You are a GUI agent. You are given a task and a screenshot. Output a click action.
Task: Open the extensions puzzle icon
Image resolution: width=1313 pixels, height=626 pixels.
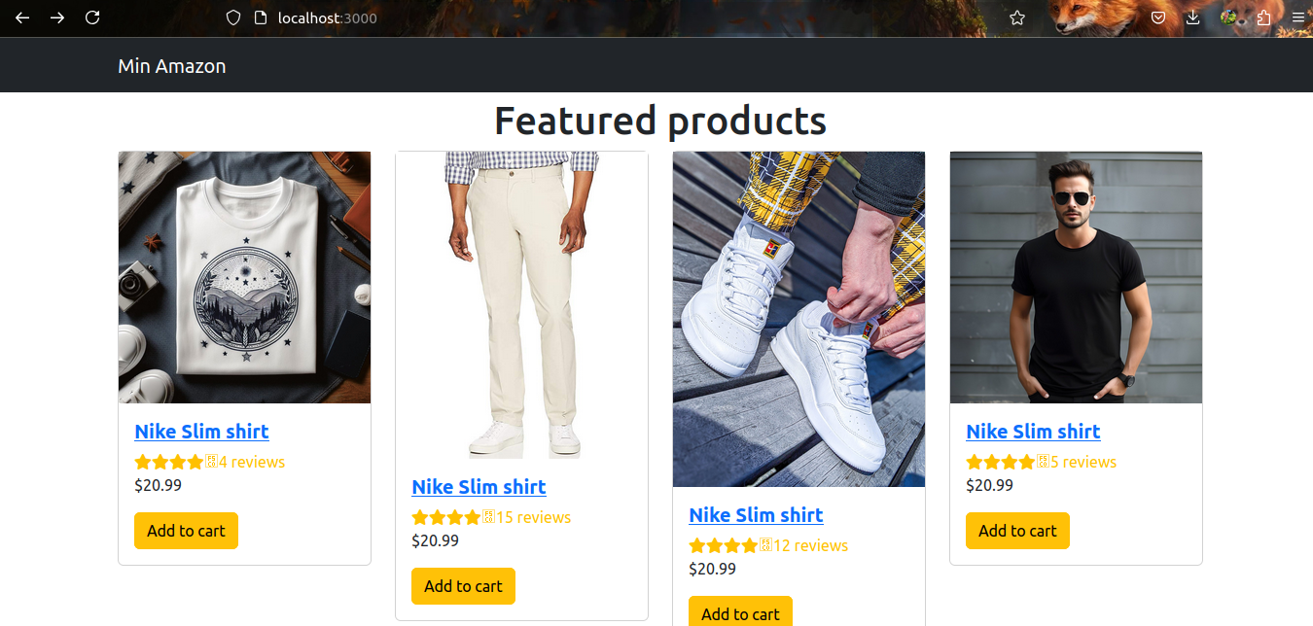1263,17
